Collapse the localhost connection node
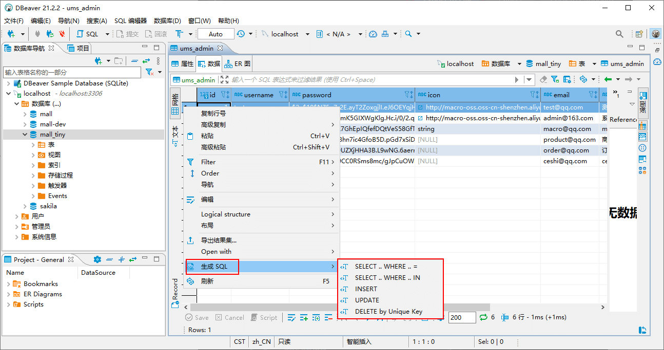The width and height of the screenshot is (664, 350). 9,94
